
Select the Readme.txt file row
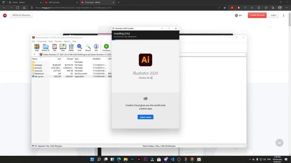pyautogui.click(x=72, y=73)
